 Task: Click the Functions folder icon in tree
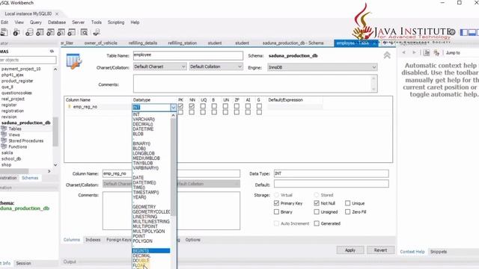4,146
